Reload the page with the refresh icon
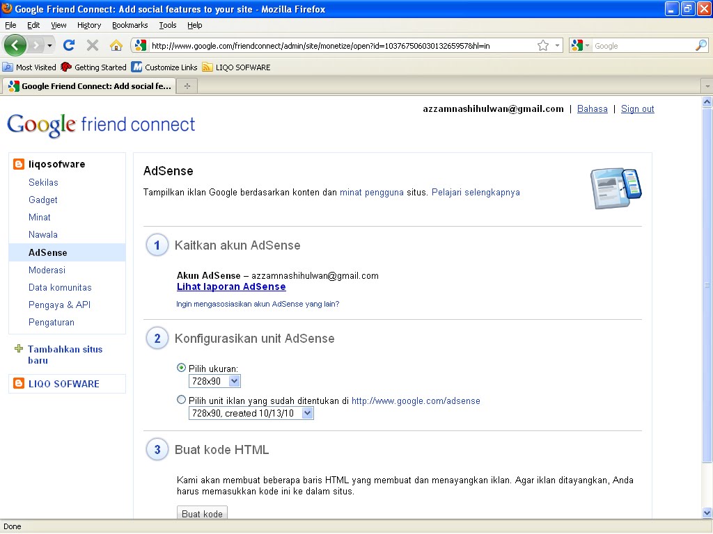Viewport: 713px width, 534px height. (x=69, y=45)
